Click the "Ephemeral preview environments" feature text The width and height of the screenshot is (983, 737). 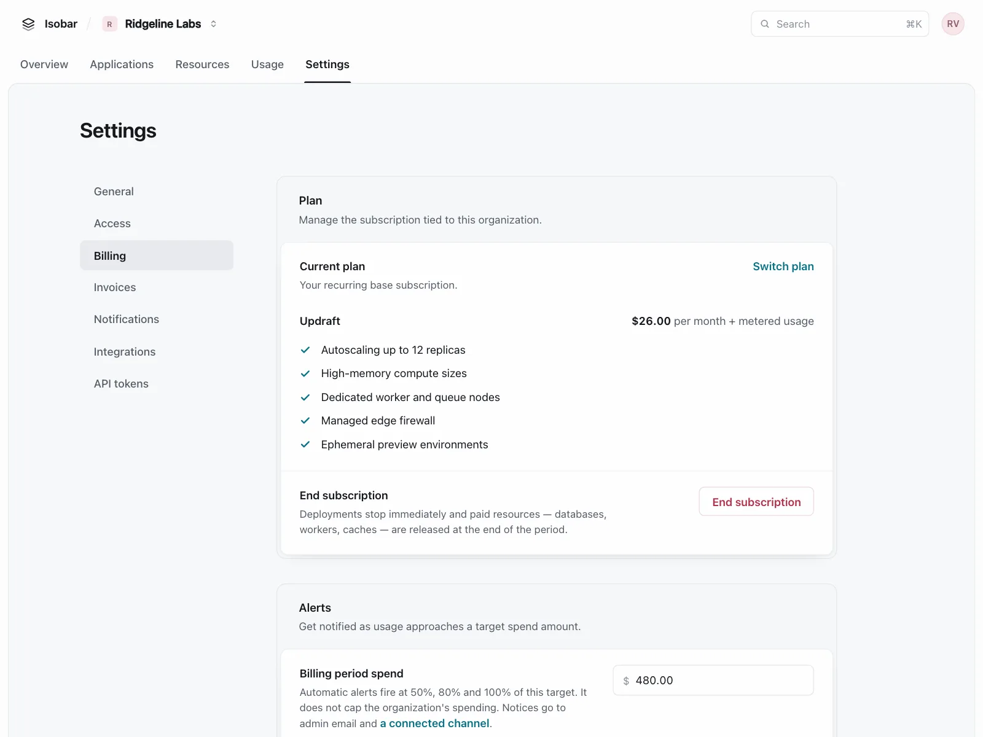404,445
